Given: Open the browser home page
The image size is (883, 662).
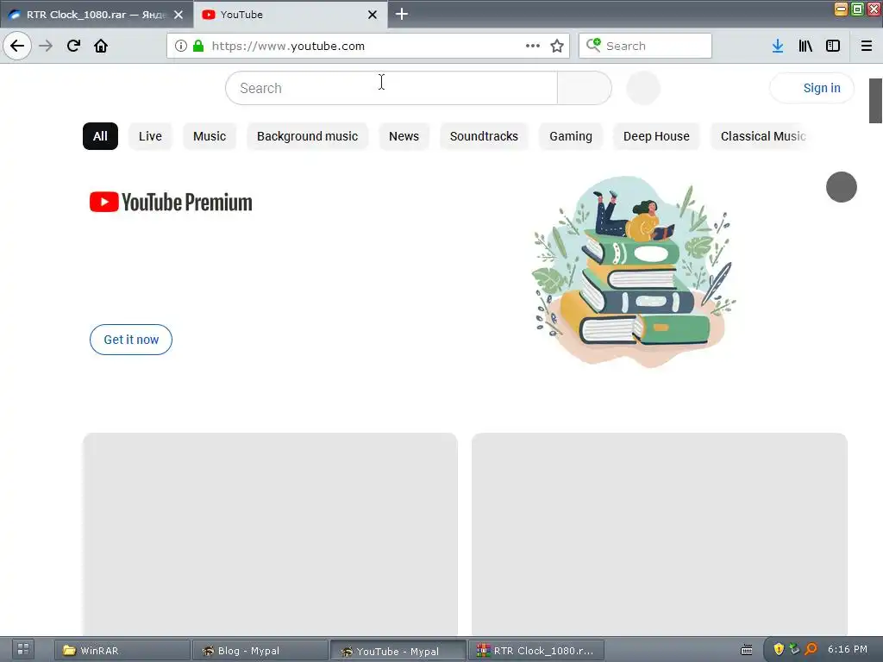Looking at the screenshot, I should [x=101, y=46].
